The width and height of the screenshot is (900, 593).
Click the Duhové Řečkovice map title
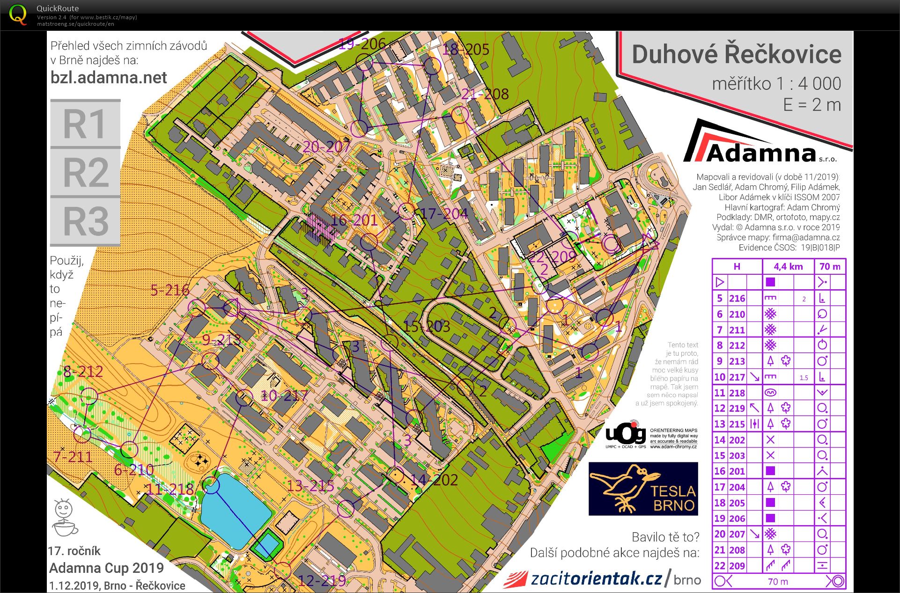click(736, 54)
